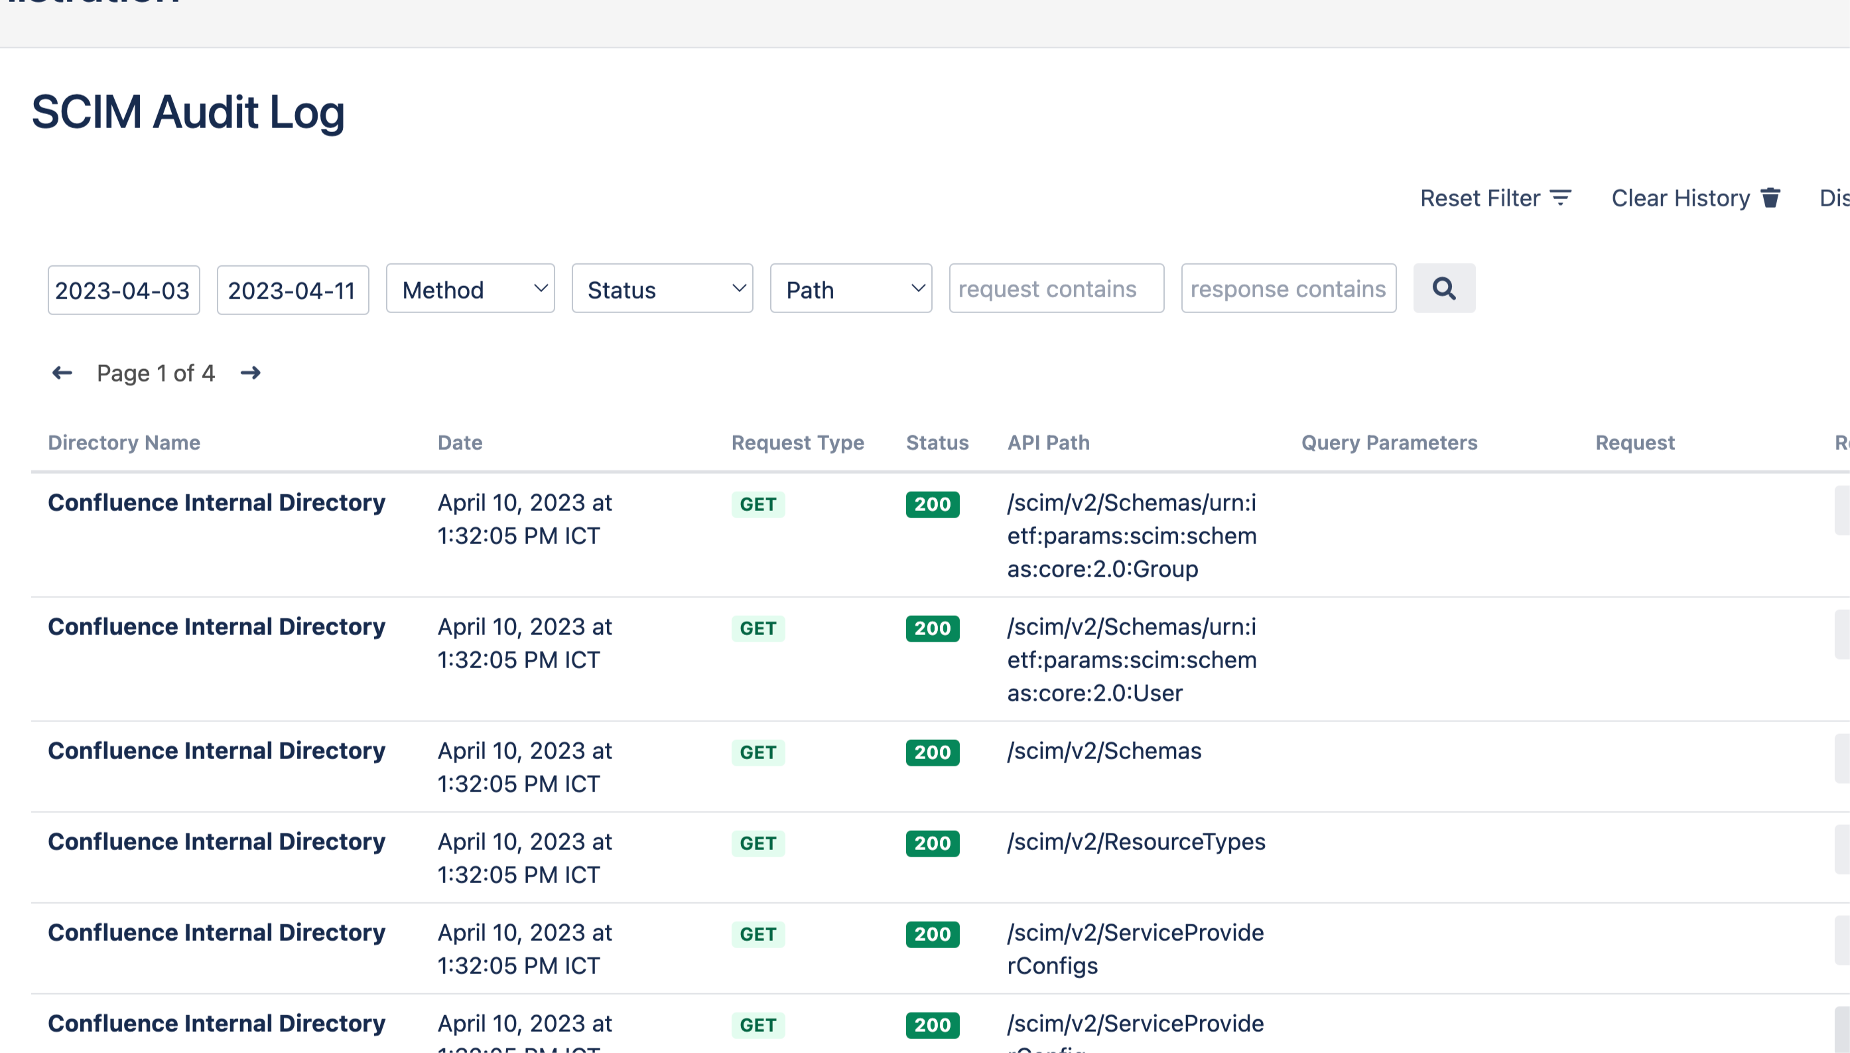Go to the next page arrow
Image resolution: width=1850 pixels, height=1053 pixels.
[x=250, y=373]
